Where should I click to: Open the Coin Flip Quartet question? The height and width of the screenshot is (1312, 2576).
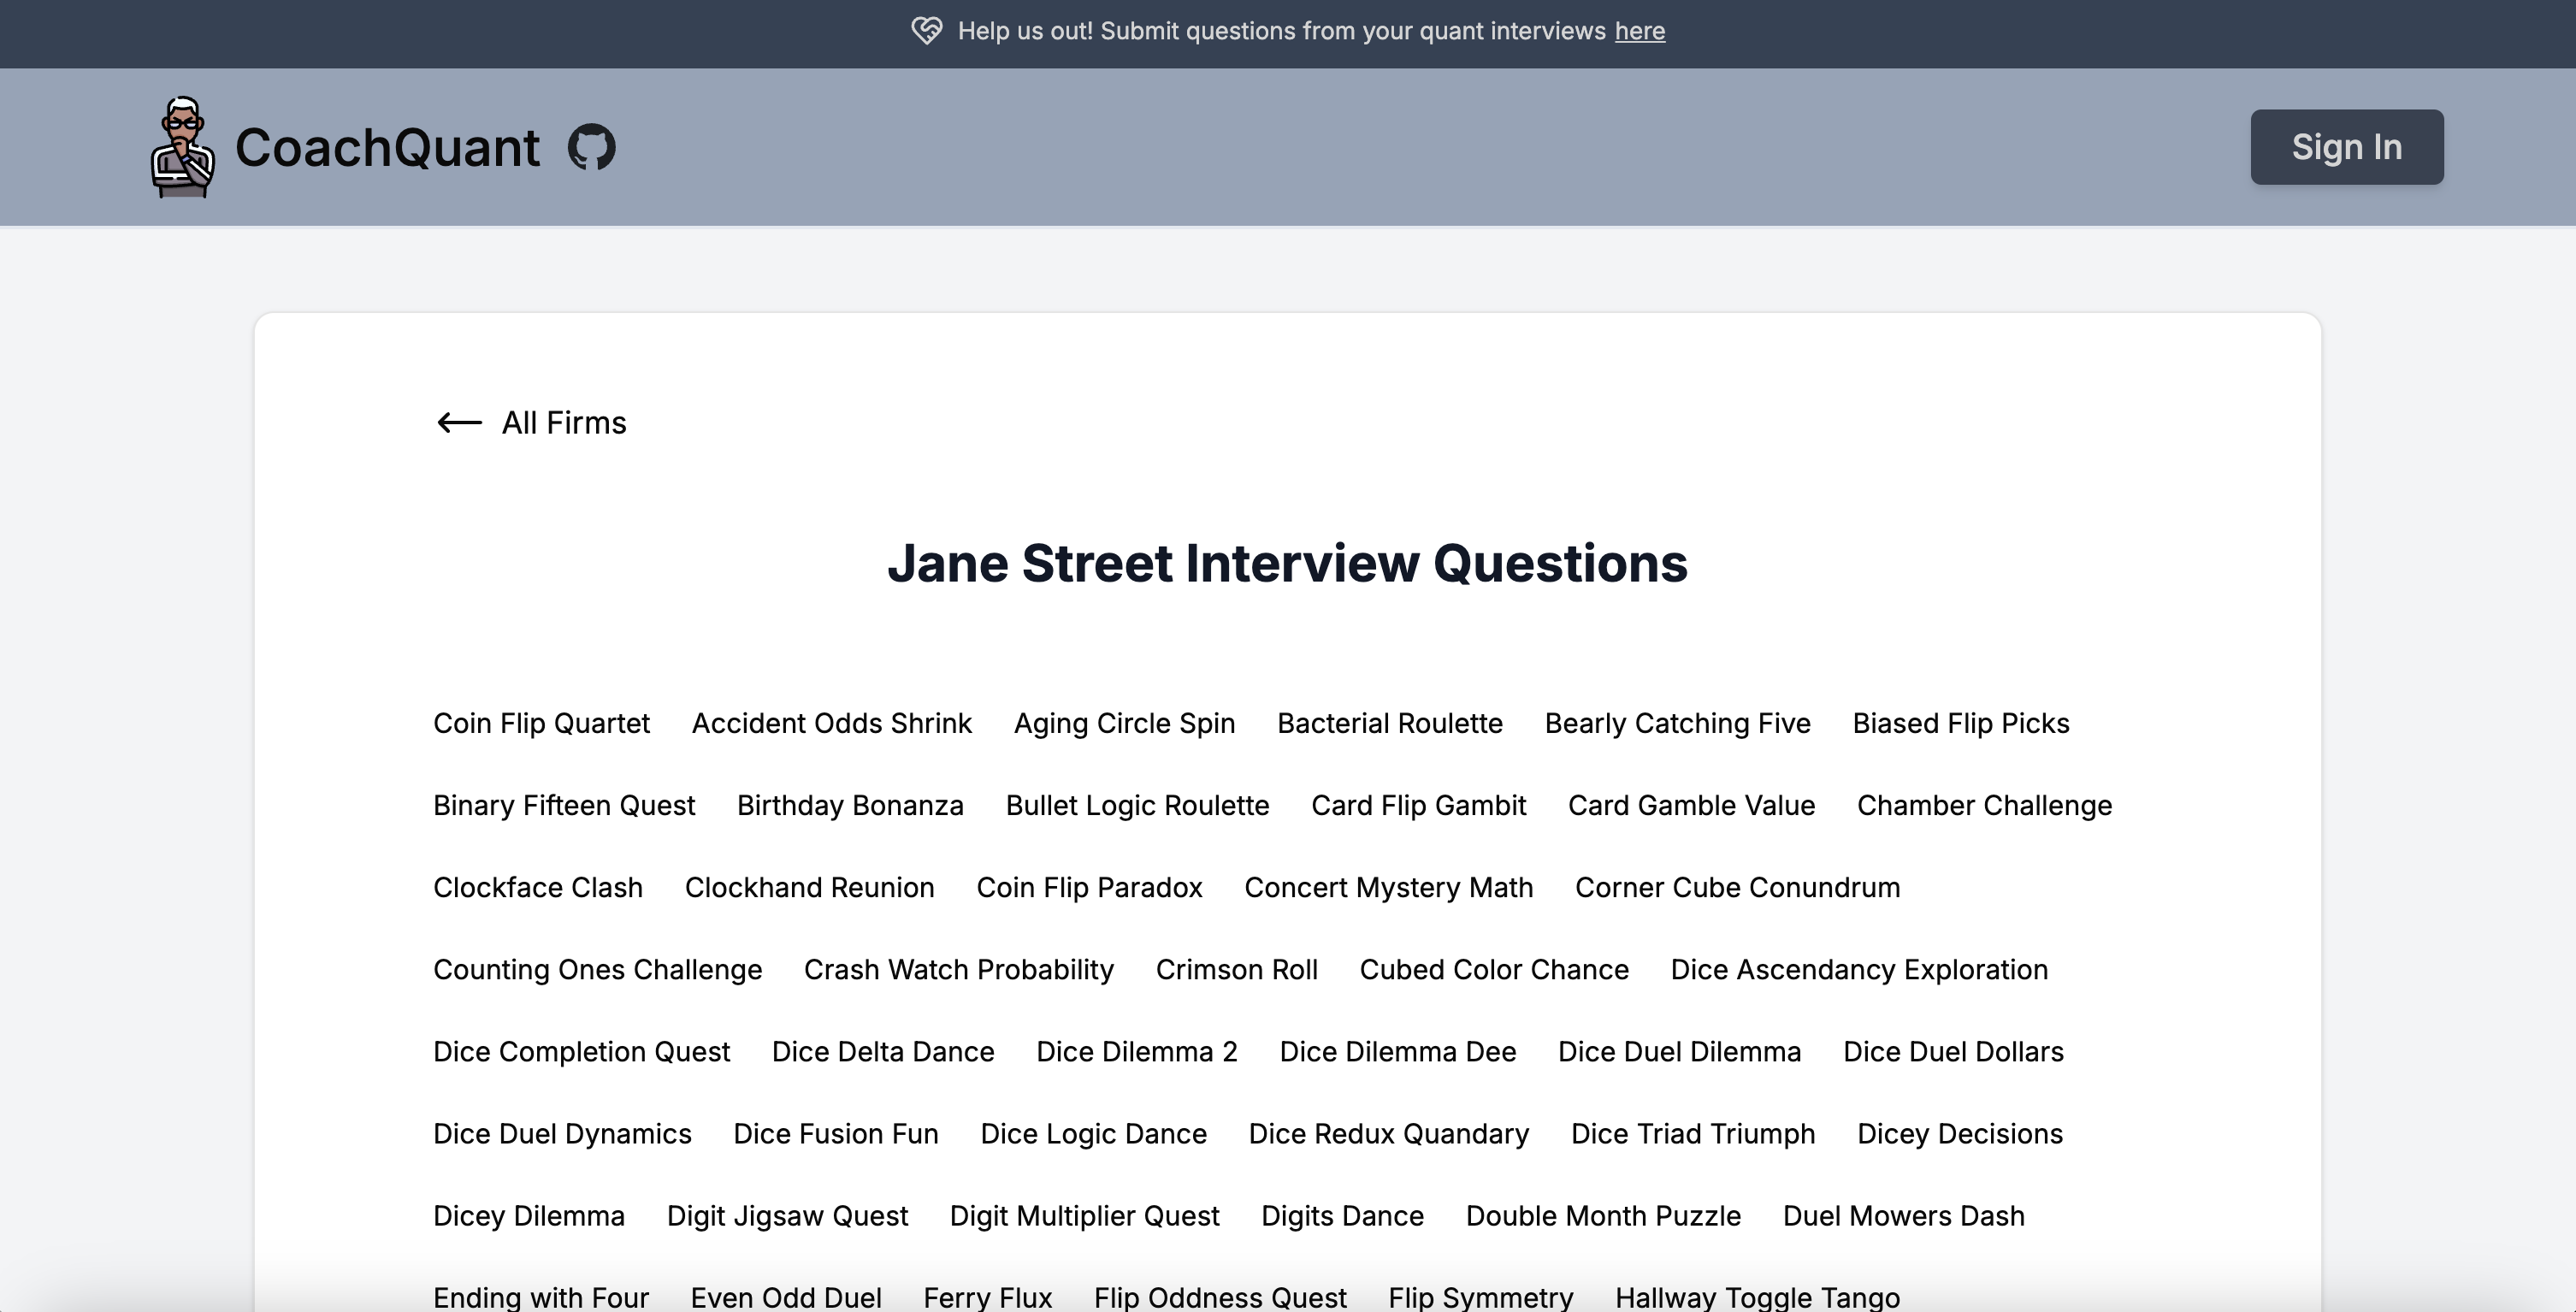tap(541, 723)
